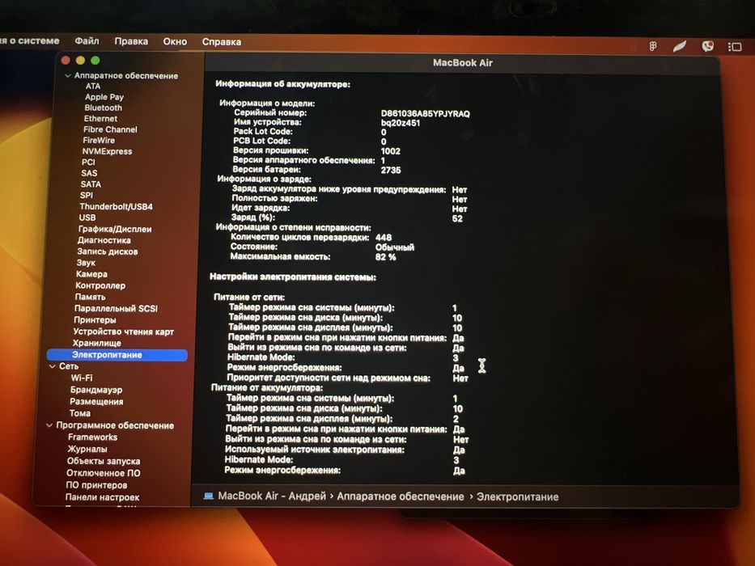Select Thunderbolt/USB4 in the sidebar
Screen dimensions: 755x566
point(116,206)
